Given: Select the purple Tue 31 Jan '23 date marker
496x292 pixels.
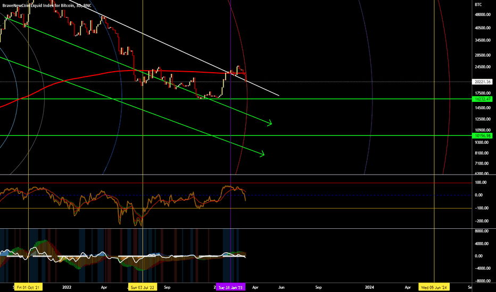Looking at the screenshot, I should click(230, 287).
